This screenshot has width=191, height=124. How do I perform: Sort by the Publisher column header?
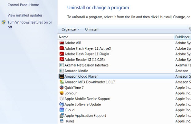(x=182, y=37)
